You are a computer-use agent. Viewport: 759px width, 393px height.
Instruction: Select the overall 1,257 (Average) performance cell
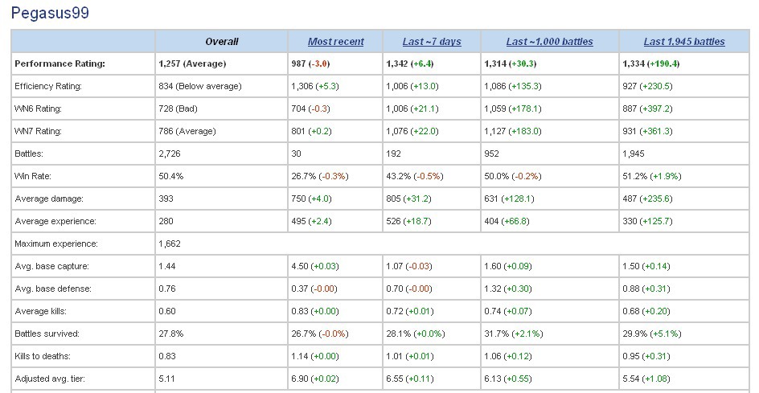192,63
